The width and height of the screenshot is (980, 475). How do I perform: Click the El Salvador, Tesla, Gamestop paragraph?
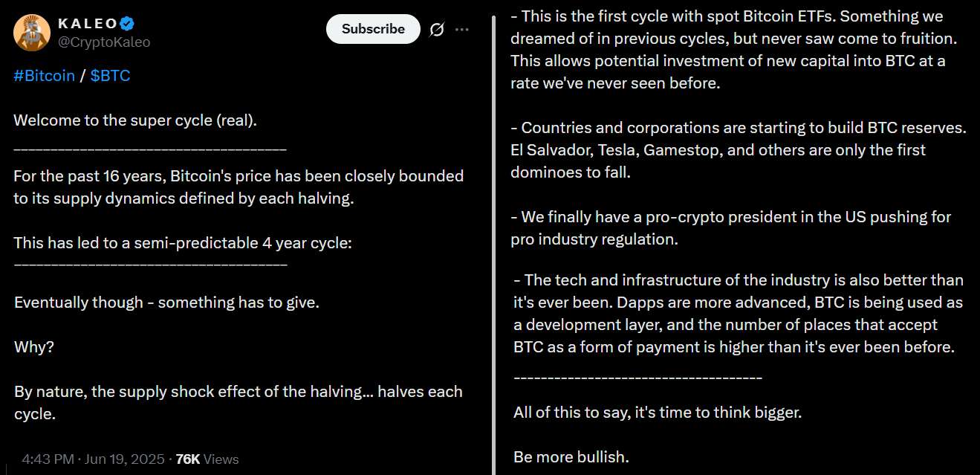[x=737, y=149]
